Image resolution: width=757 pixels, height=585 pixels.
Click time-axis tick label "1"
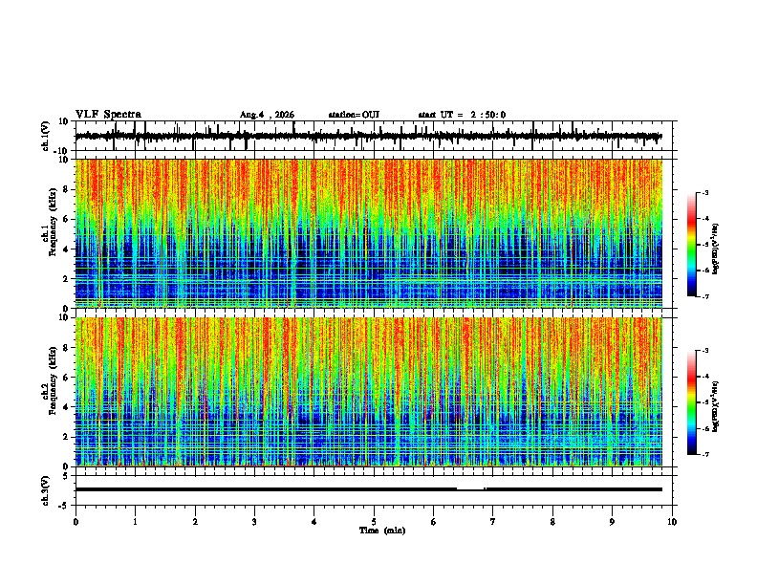pos(135,522)
